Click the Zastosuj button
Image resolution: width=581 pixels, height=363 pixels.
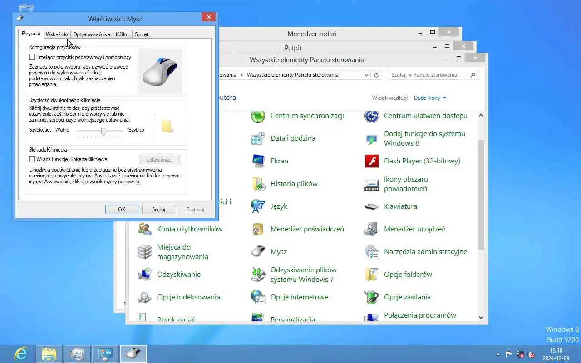[195, 210]
